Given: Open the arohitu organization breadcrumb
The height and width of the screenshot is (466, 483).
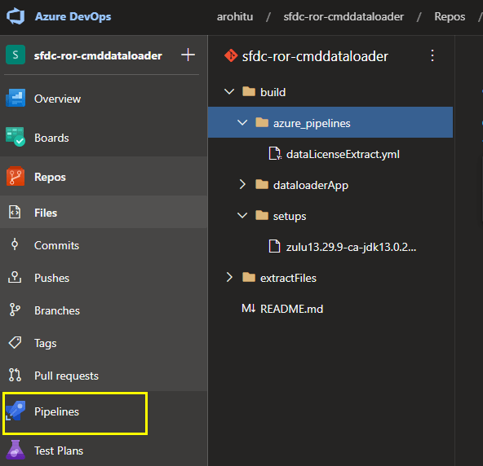Looking at the screenshot, I should pos(235,16).
